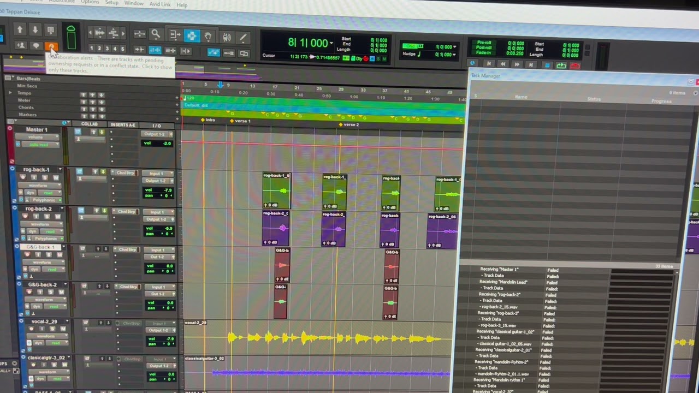Screen dimensions: 699x393
Task: Click Progress column header in Task Manager
Action: pos(661,101)
